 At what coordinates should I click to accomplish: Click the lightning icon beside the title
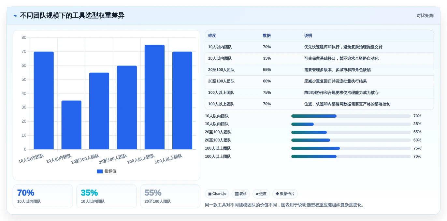pyautogui.click(x=15, y=16)
